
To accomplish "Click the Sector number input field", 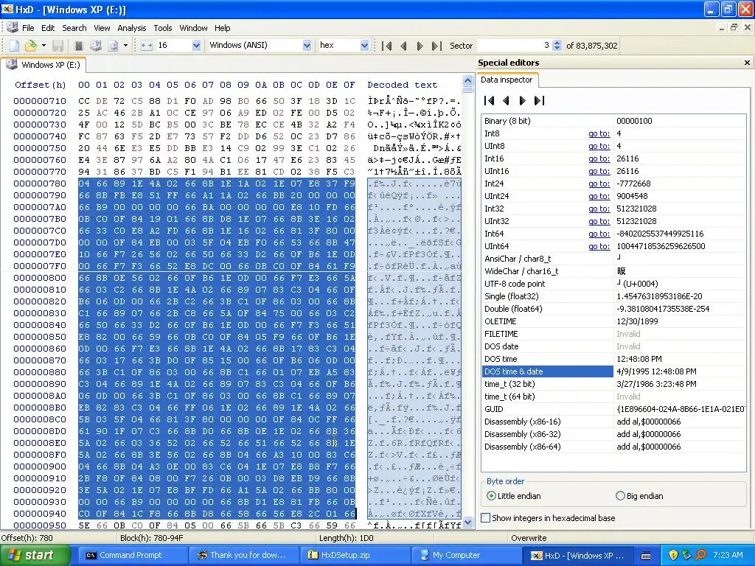I will pos(514,46).
